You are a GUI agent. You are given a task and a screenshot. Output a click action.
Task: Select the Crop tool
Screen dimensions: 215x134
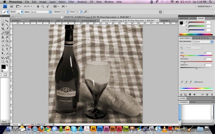[3, 29]
